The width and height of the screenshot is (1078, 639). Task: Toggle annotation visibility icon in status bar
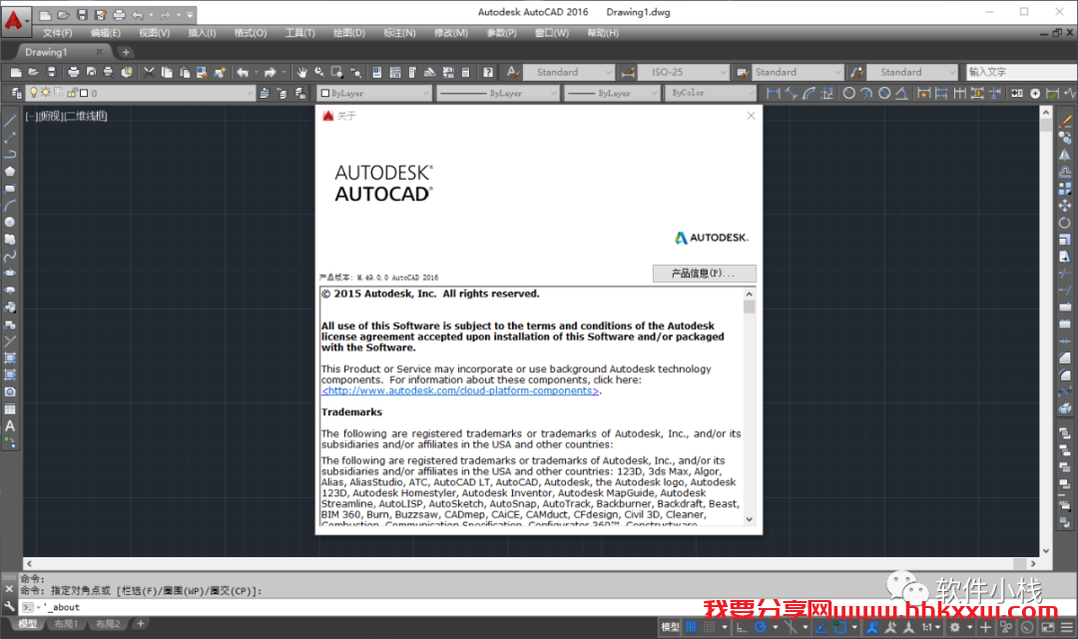click(872, 627)
